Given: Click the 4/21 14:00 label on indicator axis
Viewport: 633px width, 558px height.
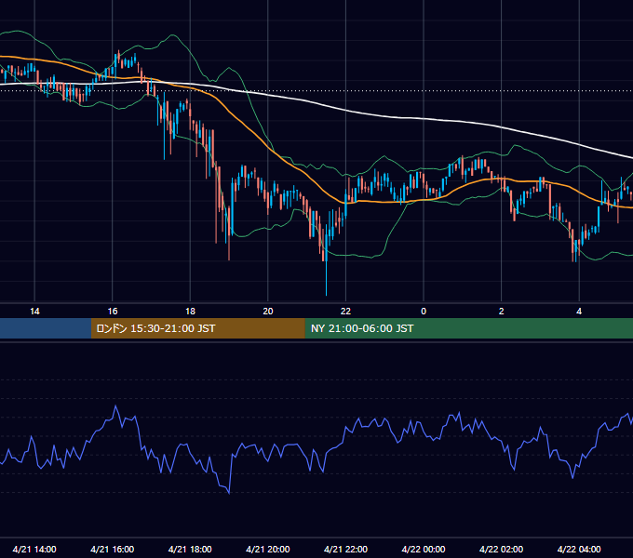Looking at the screenshot, I should pos(34,549).
